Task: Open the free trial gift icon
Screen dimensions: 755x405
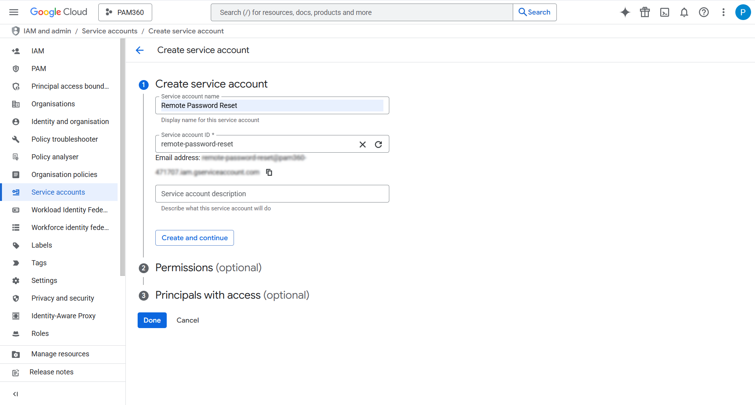Action: 645,12
